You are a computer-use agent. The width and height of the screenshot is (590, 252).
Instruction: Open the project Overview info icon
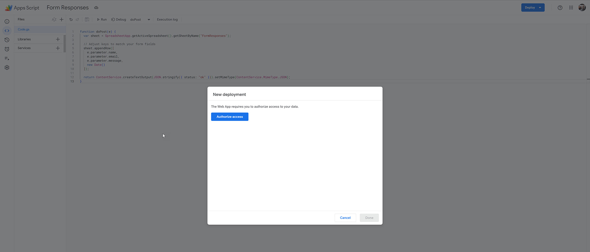tap(7, 22)
